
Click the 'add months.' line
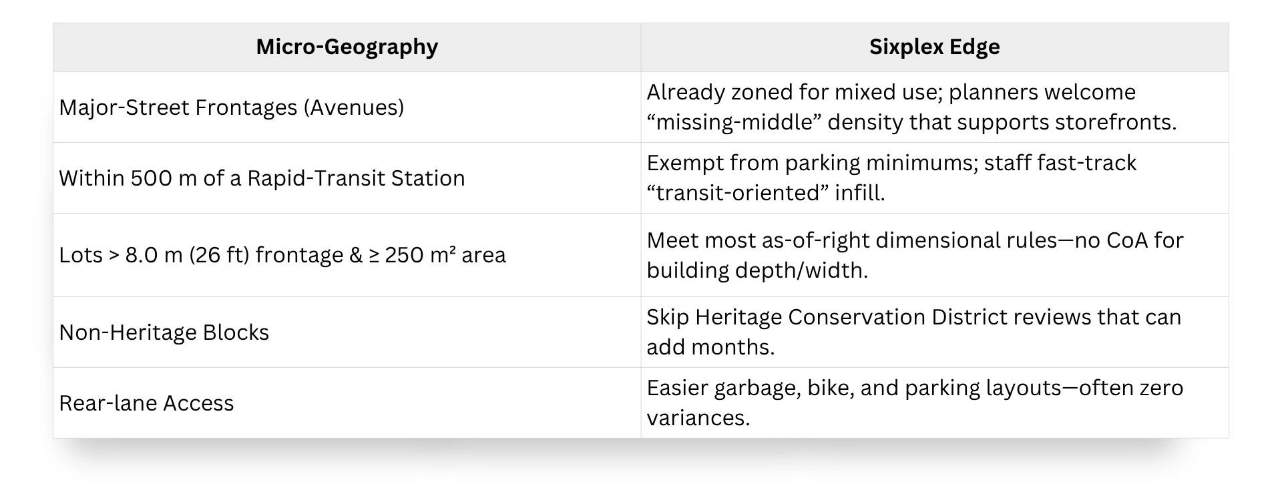pos(710,347)
